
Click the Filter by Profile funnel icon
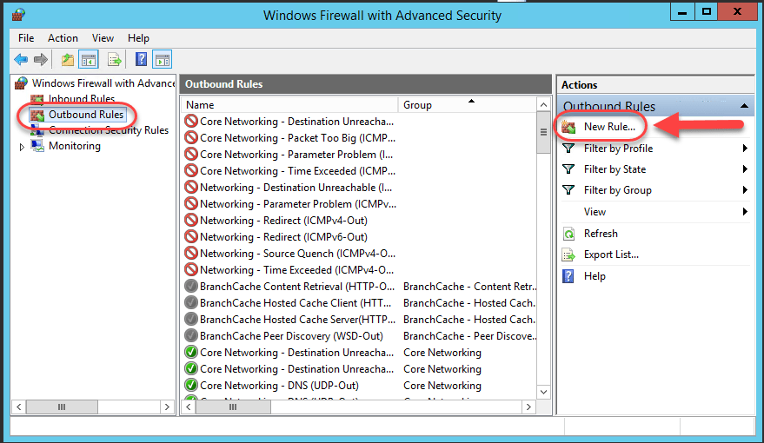pos(568,149)
